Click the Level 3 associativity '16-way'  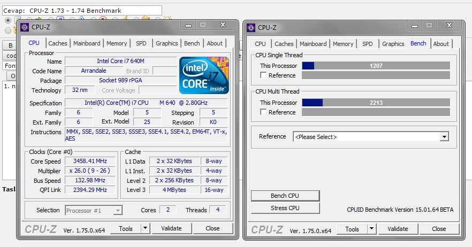pos(214,190)
